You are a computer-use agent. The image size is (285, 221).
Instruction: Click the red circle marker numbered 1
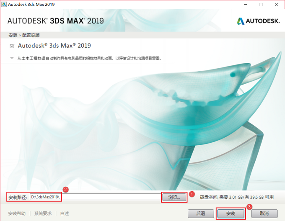(x=192, y=194)
